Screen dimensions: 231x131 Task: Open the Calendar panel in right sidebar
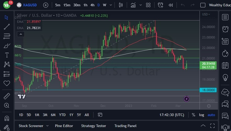click(225, 65)
